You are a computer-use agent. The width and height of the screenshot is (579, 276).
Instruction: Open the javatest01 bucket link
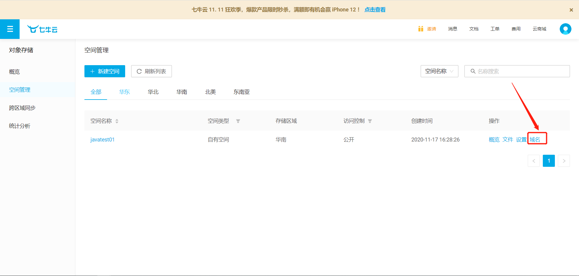point(103,140)
